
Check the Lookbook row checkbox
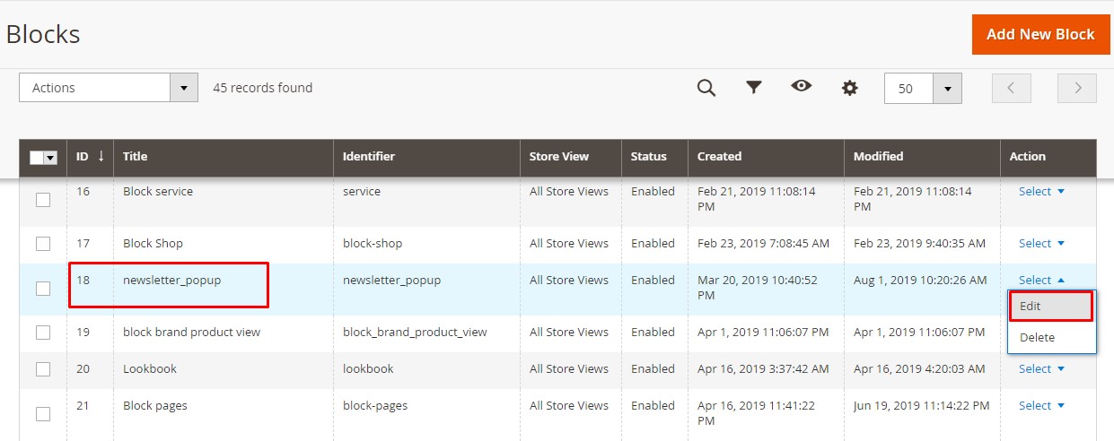click(x=43, y=369)
